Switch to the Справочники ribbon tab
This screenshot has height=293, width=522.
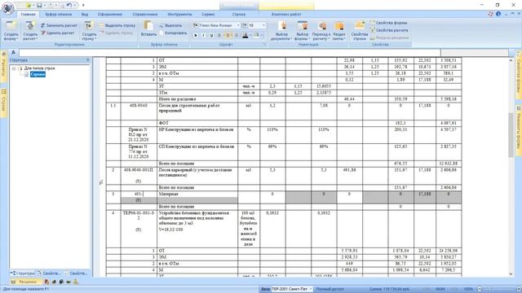tap(145, 15)
